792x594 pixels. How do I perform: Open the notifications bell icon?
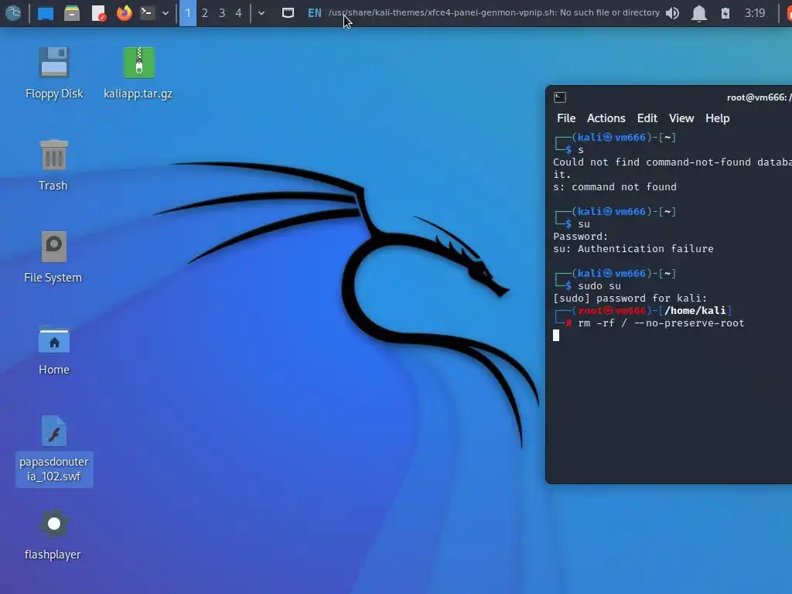(699, 14)
